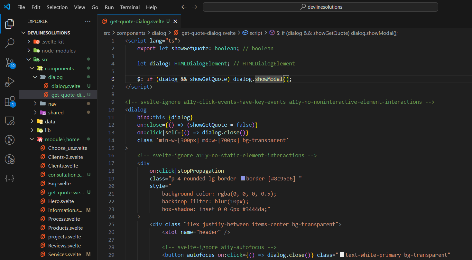Open the Explorer view in activity bar

(x=10, y=24)
